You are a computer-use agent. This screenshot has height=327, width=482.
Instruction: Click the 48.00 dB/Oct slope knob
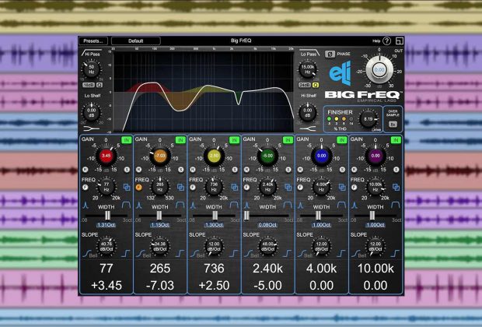(267, 246)
